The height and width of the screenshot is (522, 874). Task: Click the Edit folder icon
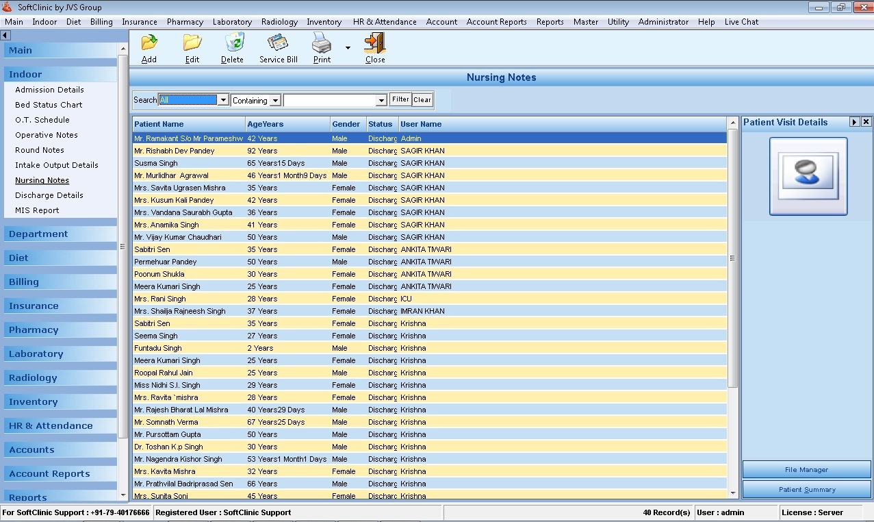192,43
